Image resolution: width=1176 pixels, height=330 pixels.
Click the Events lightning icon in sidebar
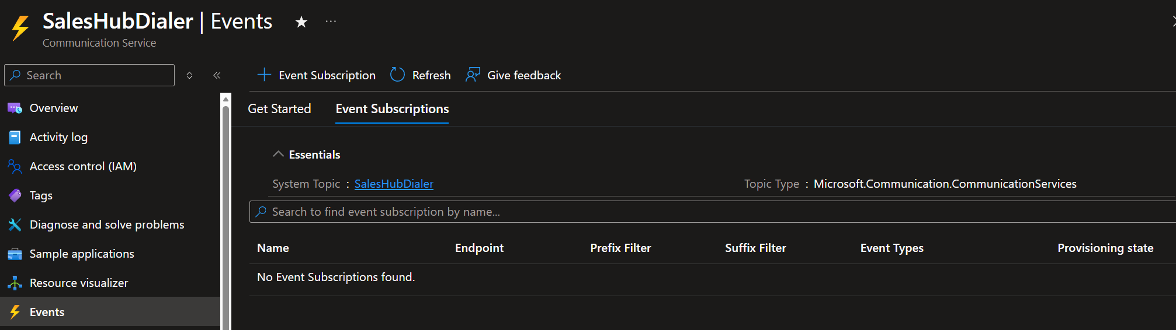pos(15,312)
